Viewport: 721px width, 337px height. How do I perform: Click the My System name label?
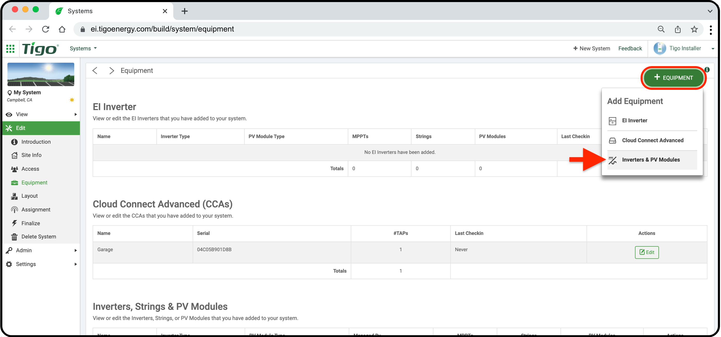(x=27, y=92)
